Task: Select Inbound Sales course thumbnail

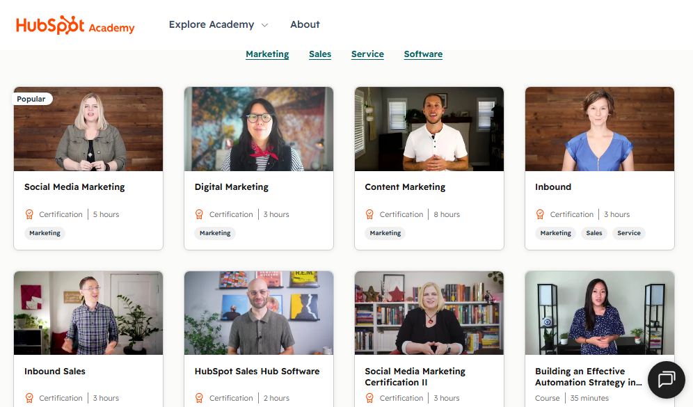Action: (88, 313)
